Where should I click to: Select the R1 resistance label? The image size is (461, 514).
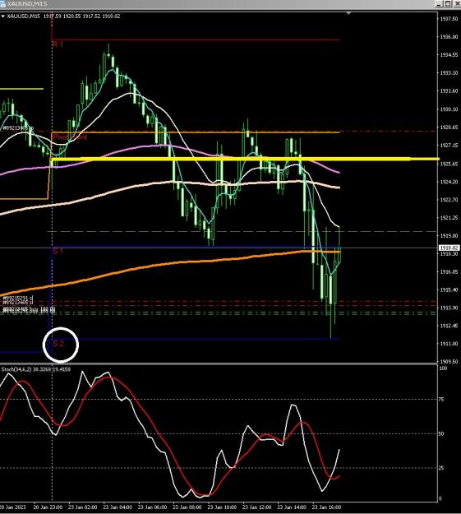point(58,44)
